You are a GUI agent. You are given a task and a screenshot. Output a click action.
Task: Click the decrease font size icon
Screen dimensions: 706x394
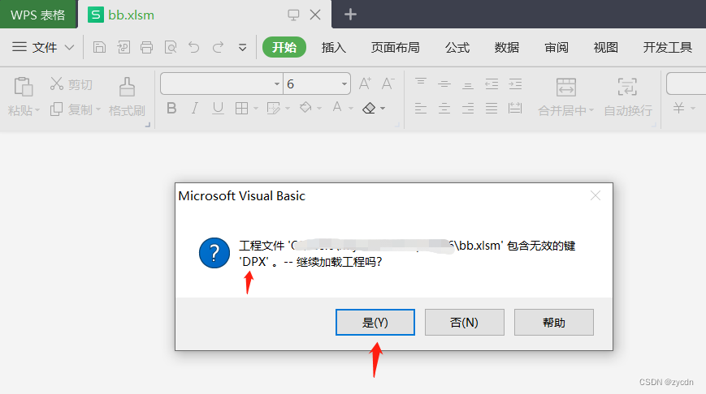388,84
